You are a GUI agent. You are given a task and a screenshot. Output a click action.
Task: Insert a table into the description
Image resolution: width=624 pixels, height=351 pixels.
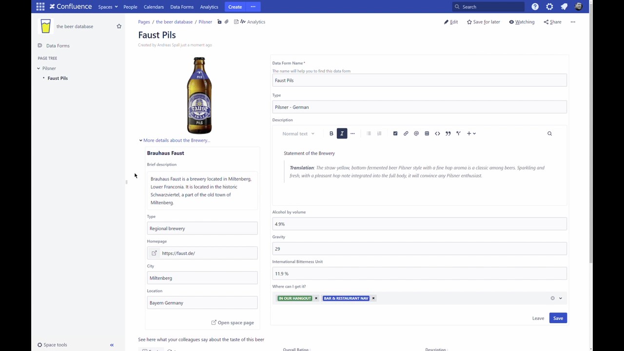pos(427,133)
